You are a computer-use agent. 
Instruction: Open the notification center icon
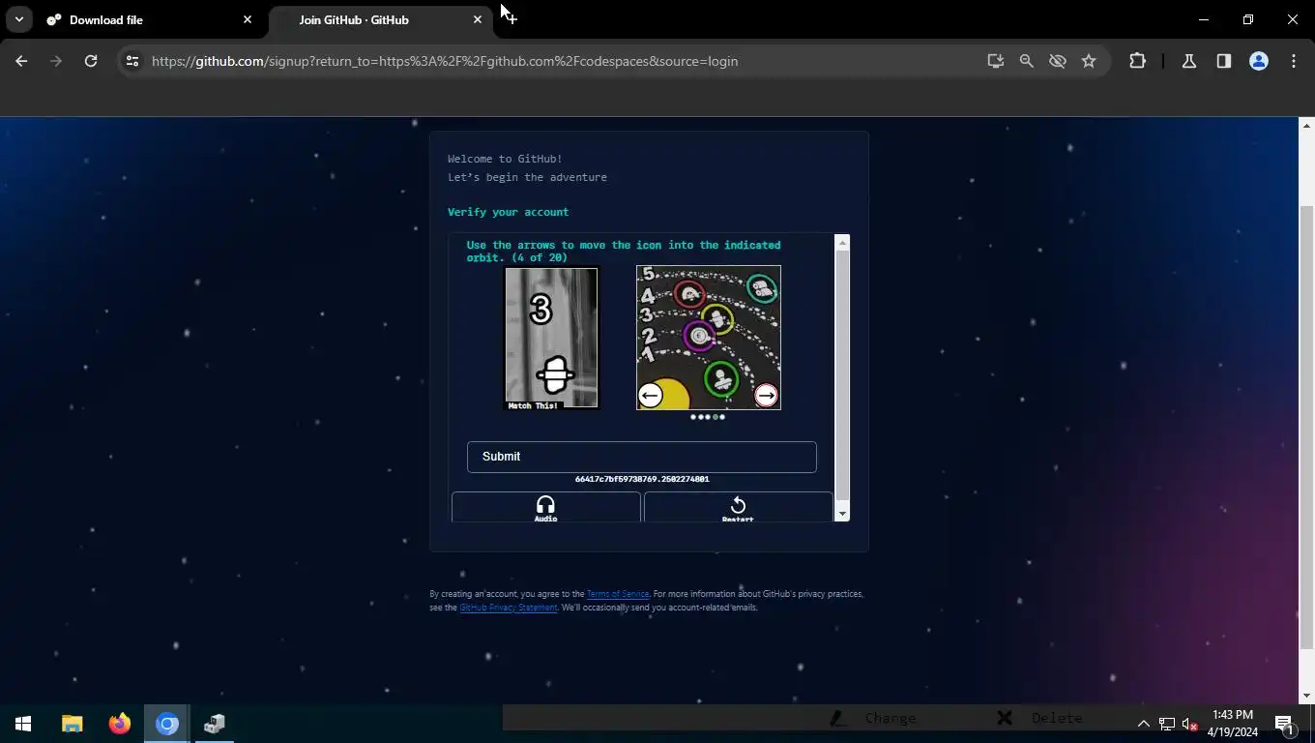pyautogui.click(x=1285, y=724)
